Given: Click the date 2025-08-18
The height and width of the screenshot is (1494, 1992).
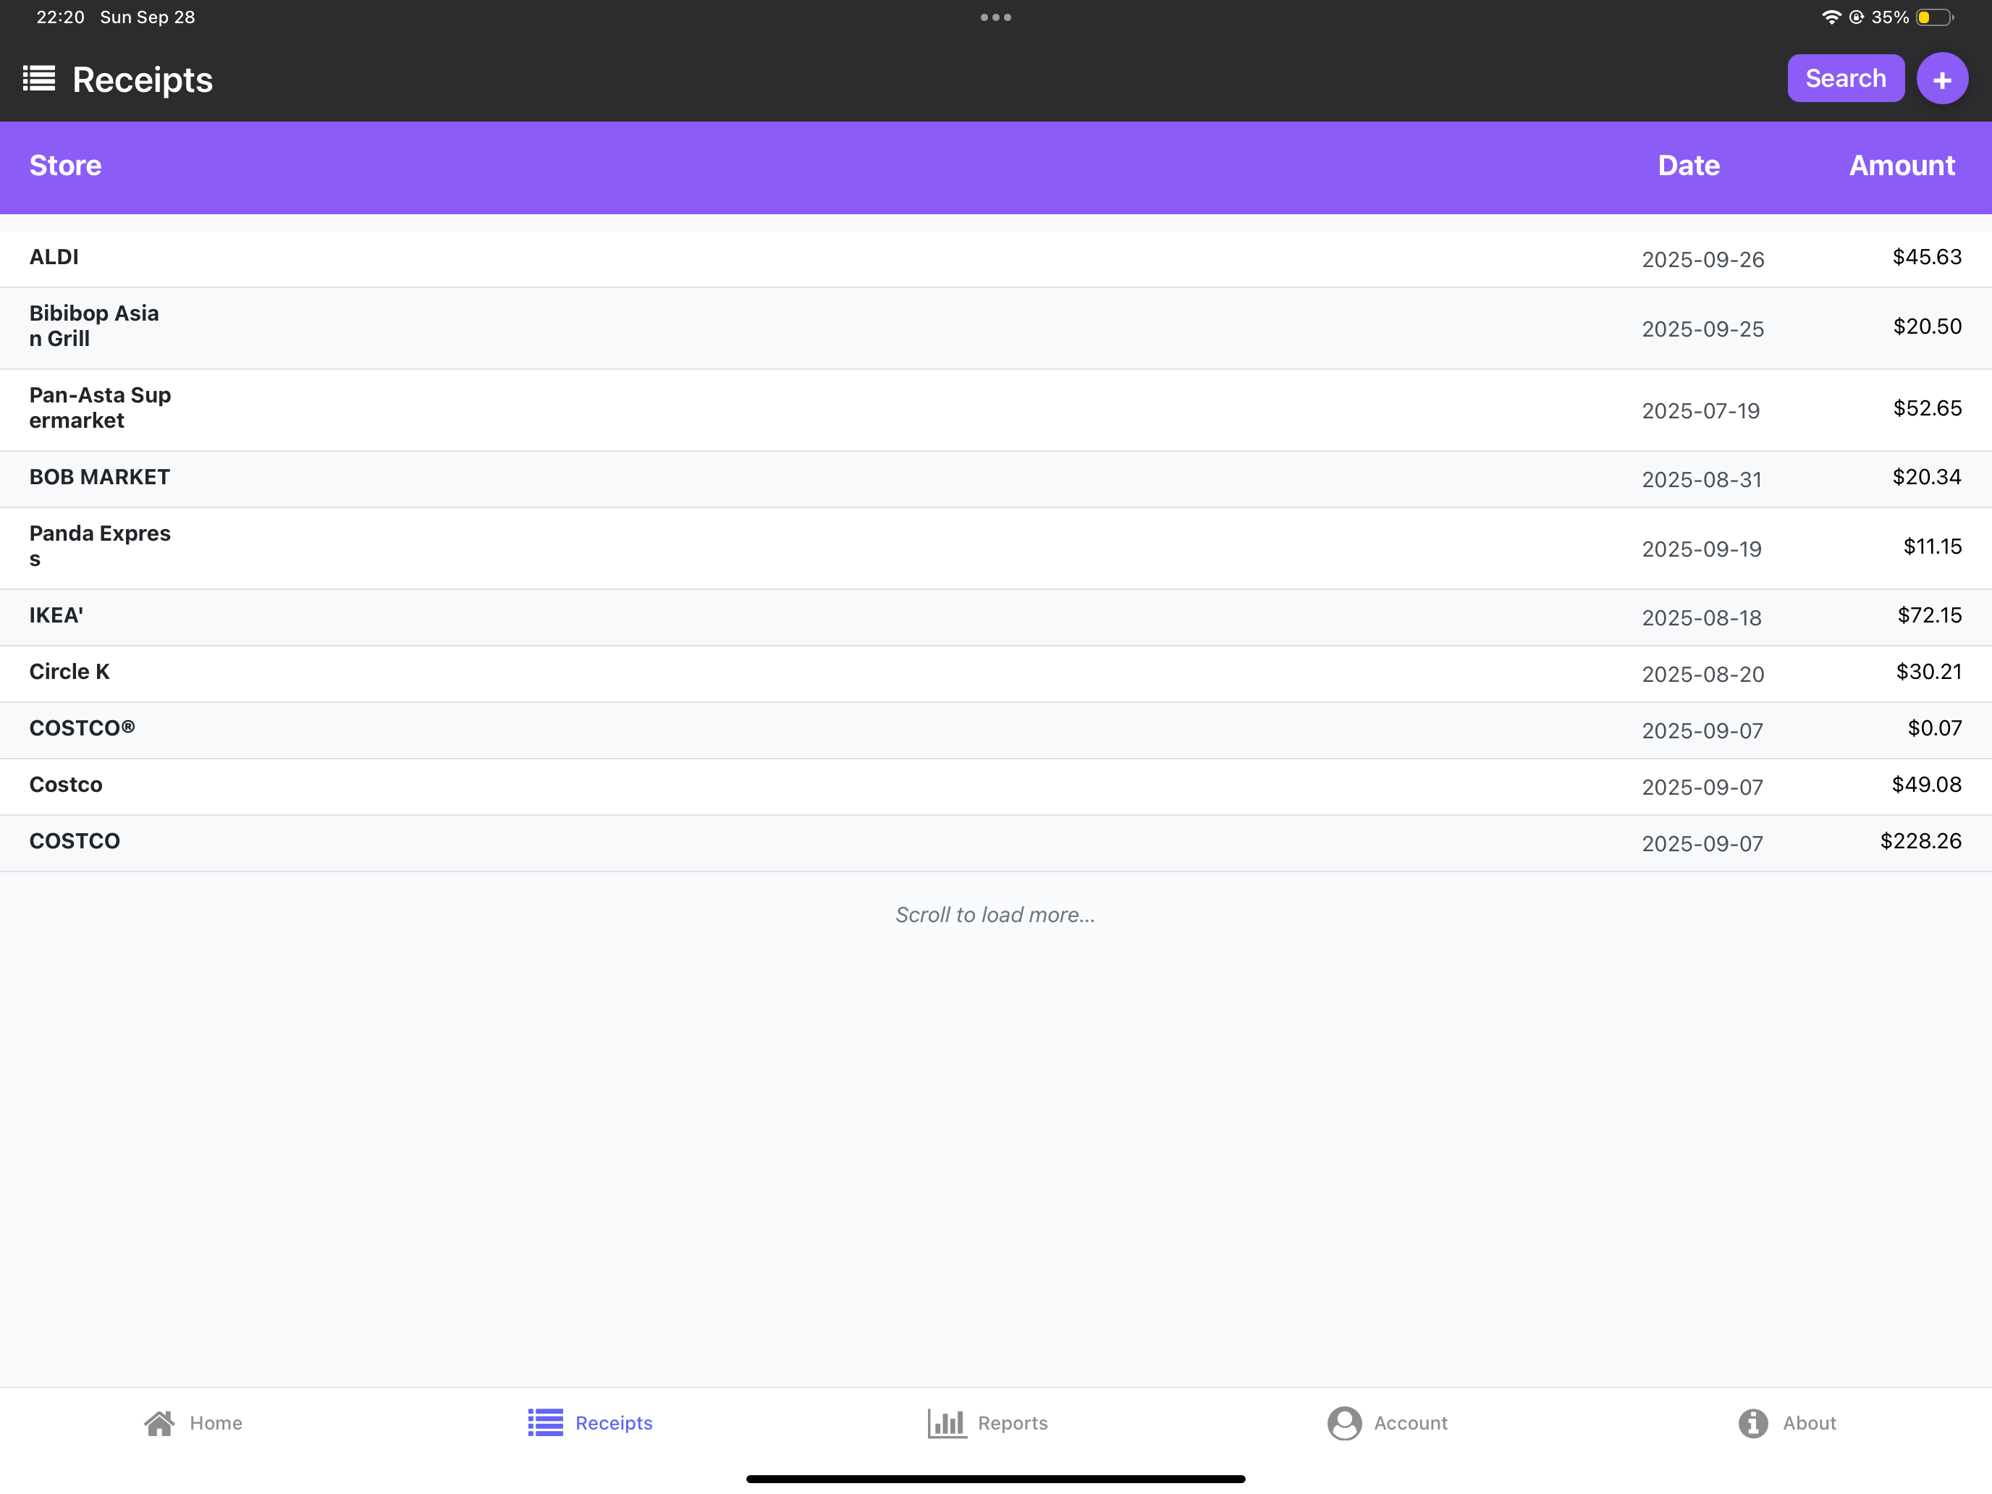Looking at the screenshot, I should [x=1701, y=619].
